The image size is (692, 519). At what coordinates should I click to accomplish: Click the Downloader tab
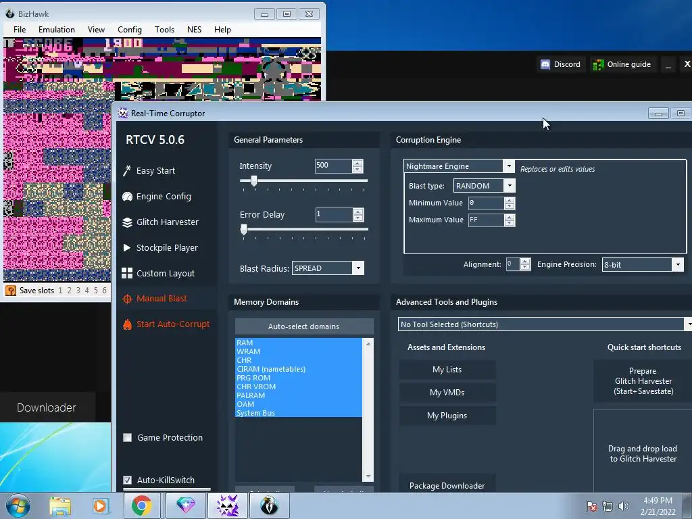pos(47,407)
